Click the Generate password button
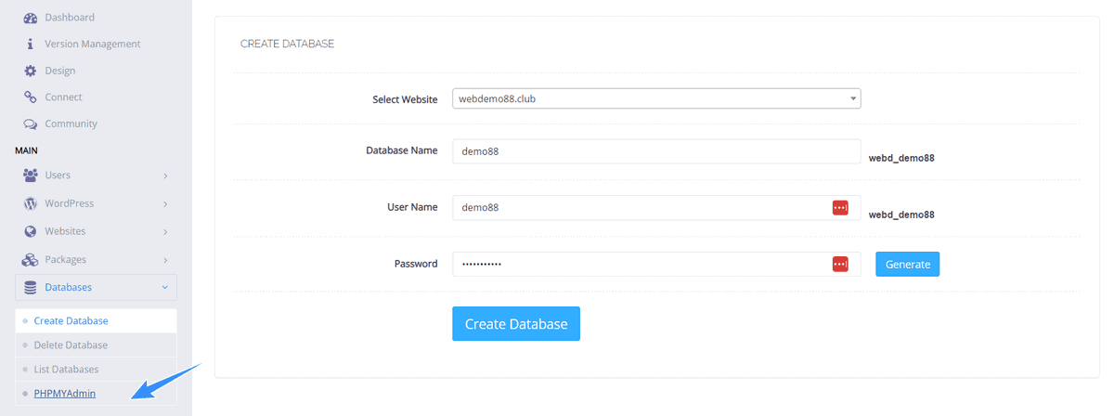The width and height of the screenshot is (1114, 416). point(908,265)
